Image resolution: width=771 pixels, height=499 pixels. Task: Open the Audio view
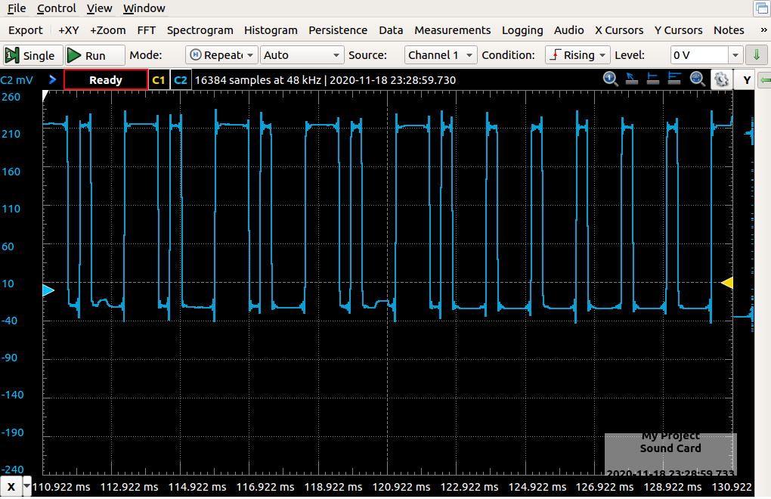coord(569,30)
